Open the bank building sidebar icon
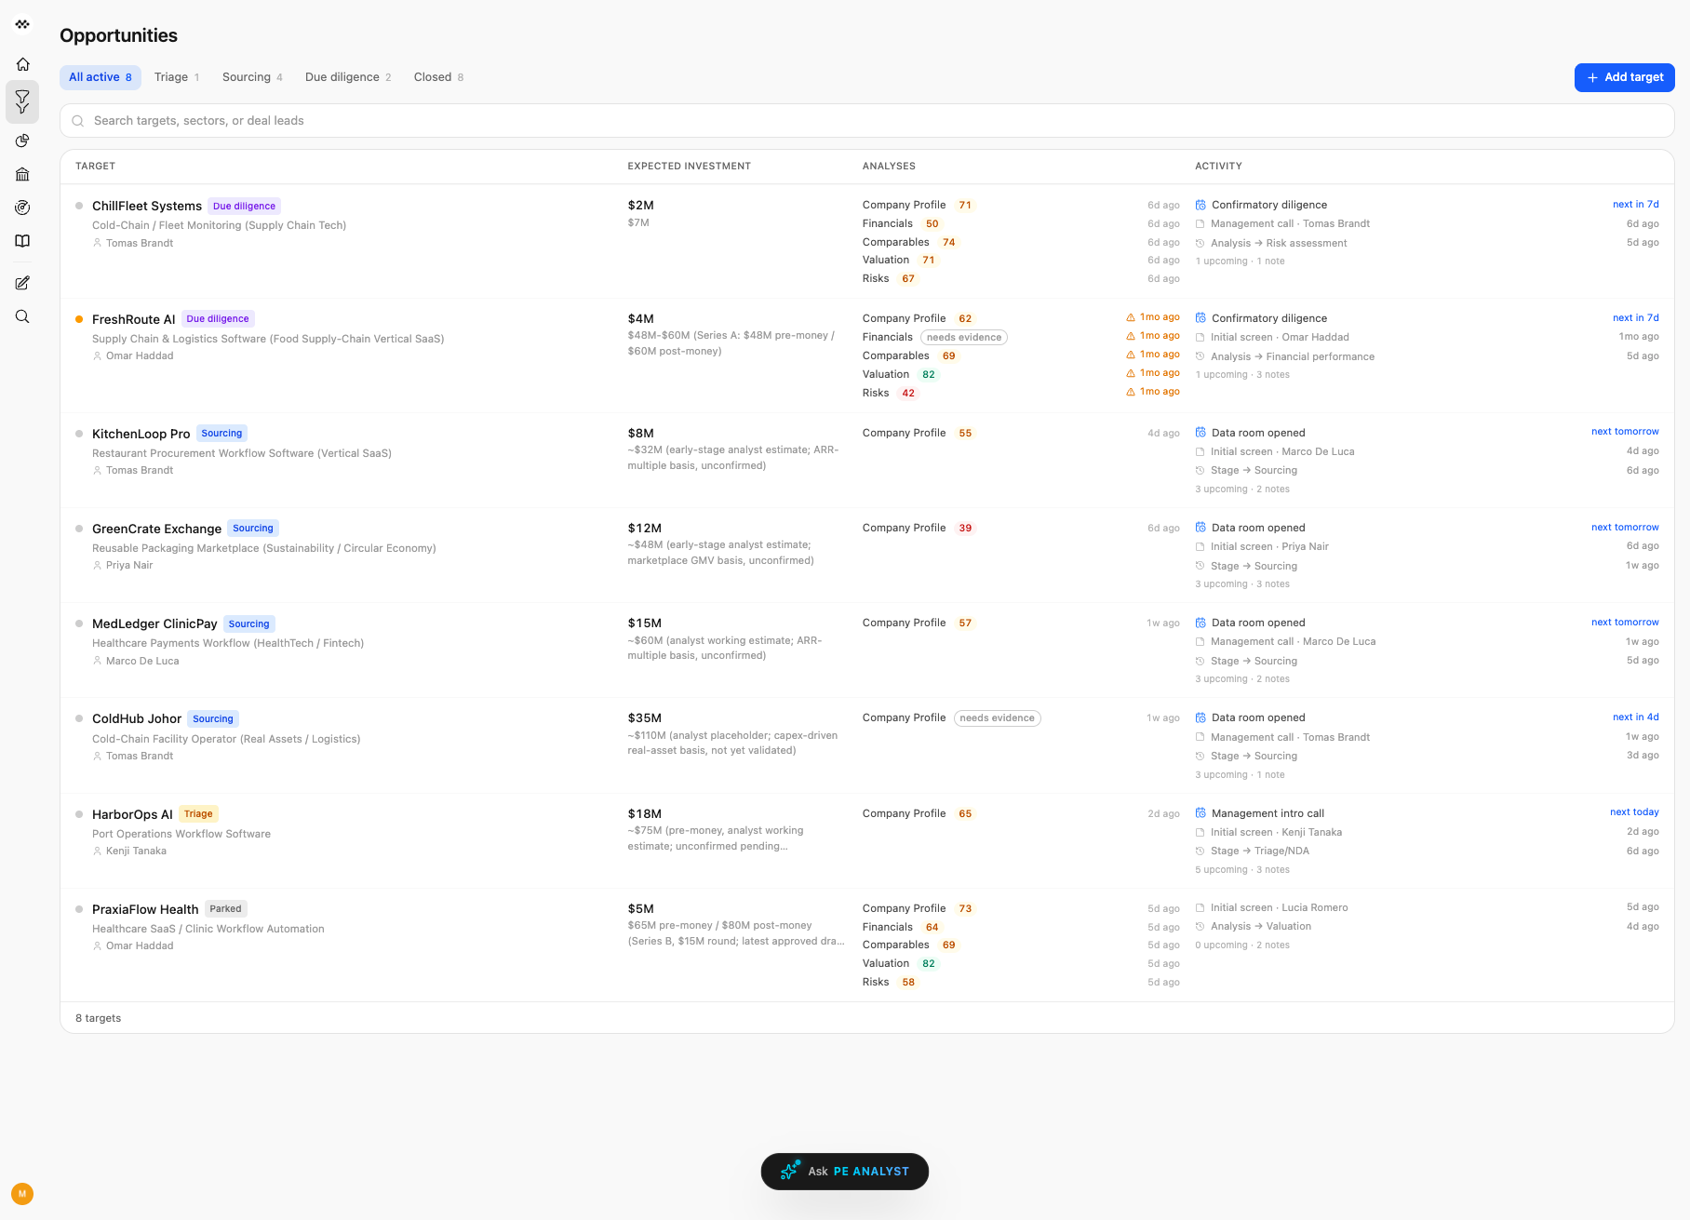 [x=22, y=174]
